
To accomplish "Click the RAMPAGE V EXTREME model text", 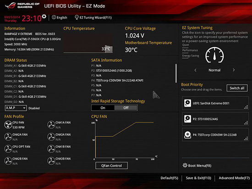I will tap(18, 34).
